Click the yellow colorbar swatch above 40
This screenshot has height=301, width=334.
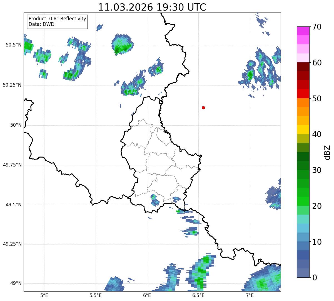pos(303,129)
